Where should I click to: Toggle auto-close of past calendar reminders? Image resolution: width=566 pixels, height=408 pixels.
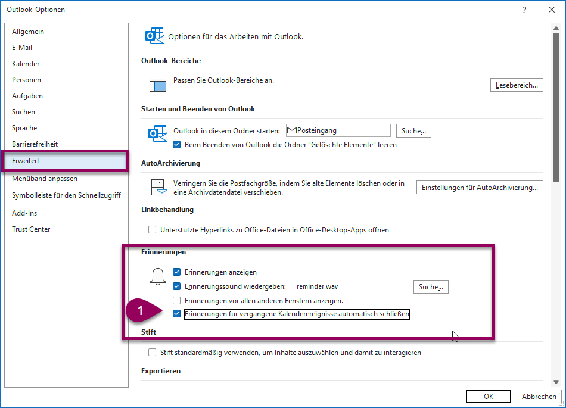(x=176, y=314)
